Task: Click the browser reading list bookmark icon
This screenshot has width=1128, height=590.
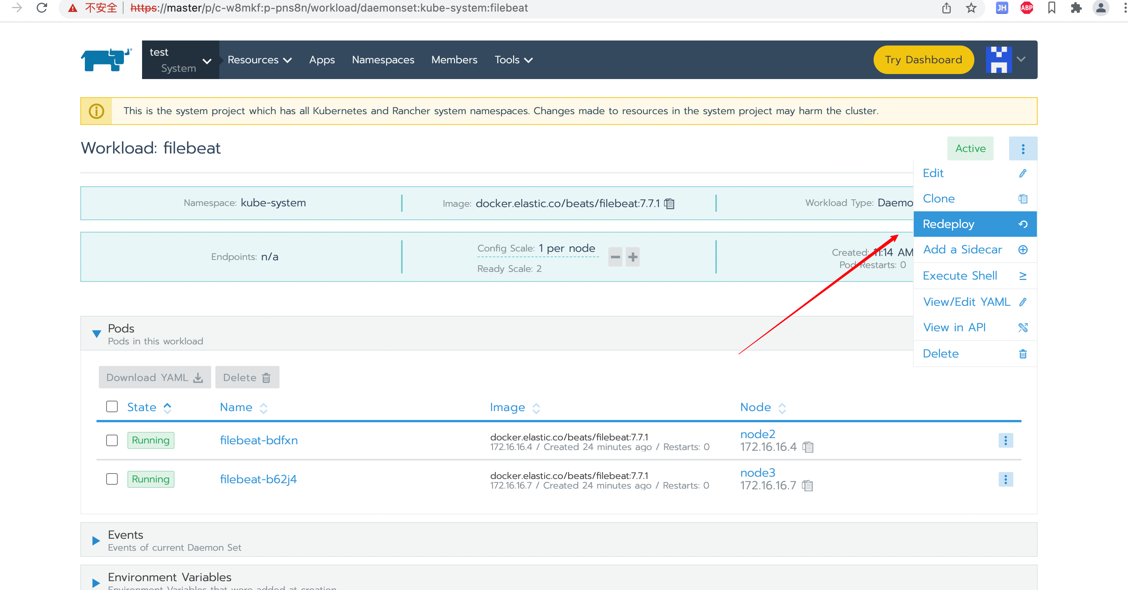Action: [x=1051, y=8]
